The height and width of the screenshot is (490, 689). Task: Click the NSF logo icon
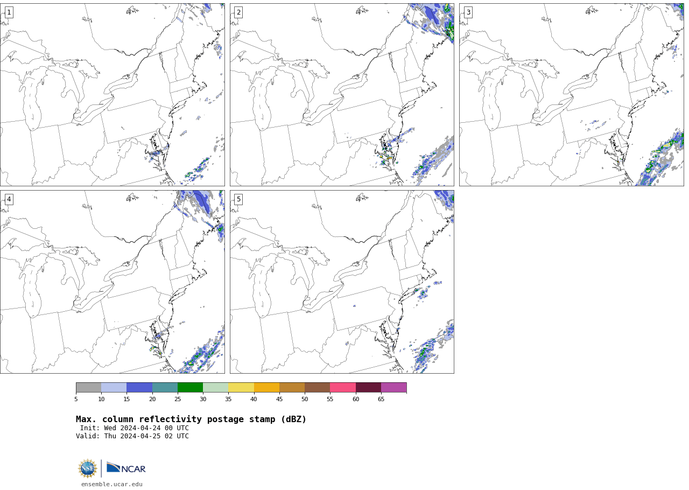pyautogui.click(x=88, y=468)
